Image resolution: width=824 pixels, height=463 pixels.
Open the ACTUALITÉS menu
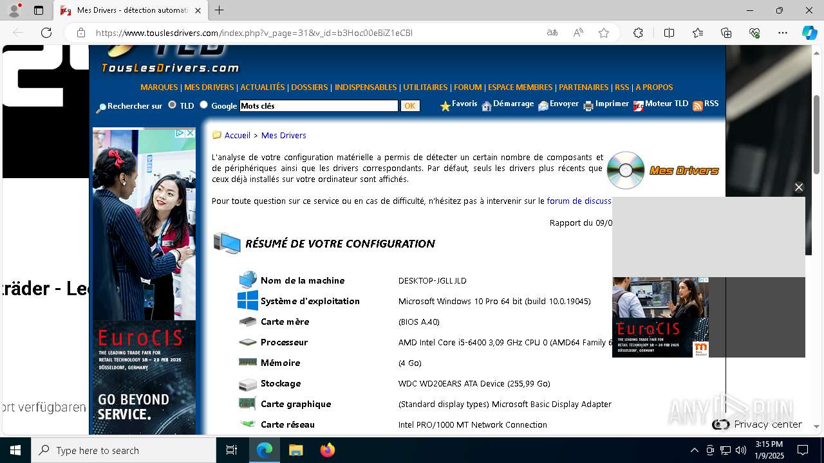[263, 87]
